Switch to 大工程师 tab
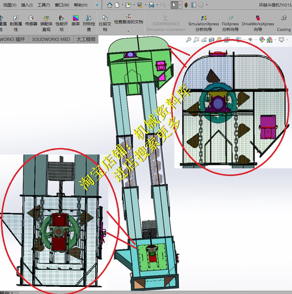This screenshot has width=292, height=294. point(86,39)
